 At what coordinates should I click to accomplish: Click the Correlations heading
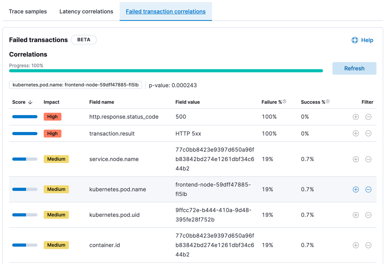[28, 54]
